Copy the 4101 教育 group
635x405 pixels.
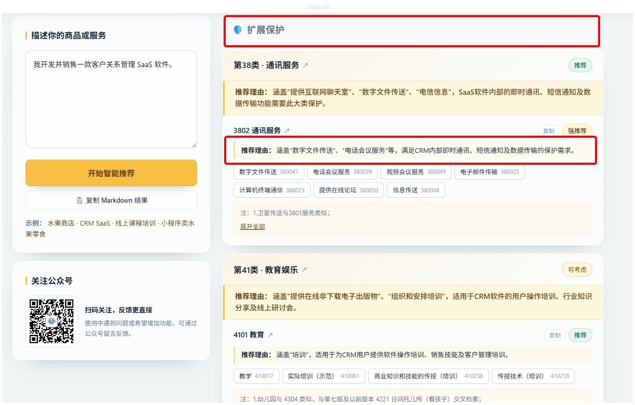coord(554,335)
